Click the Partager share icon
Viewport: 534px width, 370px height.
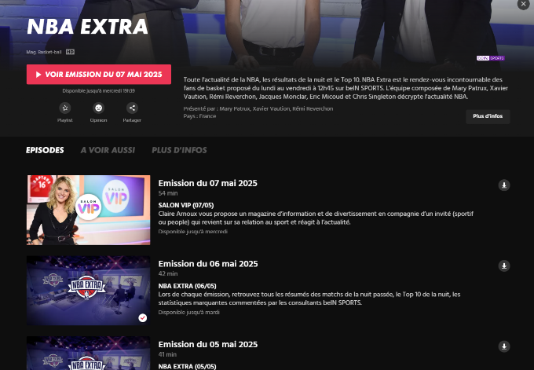click(132, 108)
